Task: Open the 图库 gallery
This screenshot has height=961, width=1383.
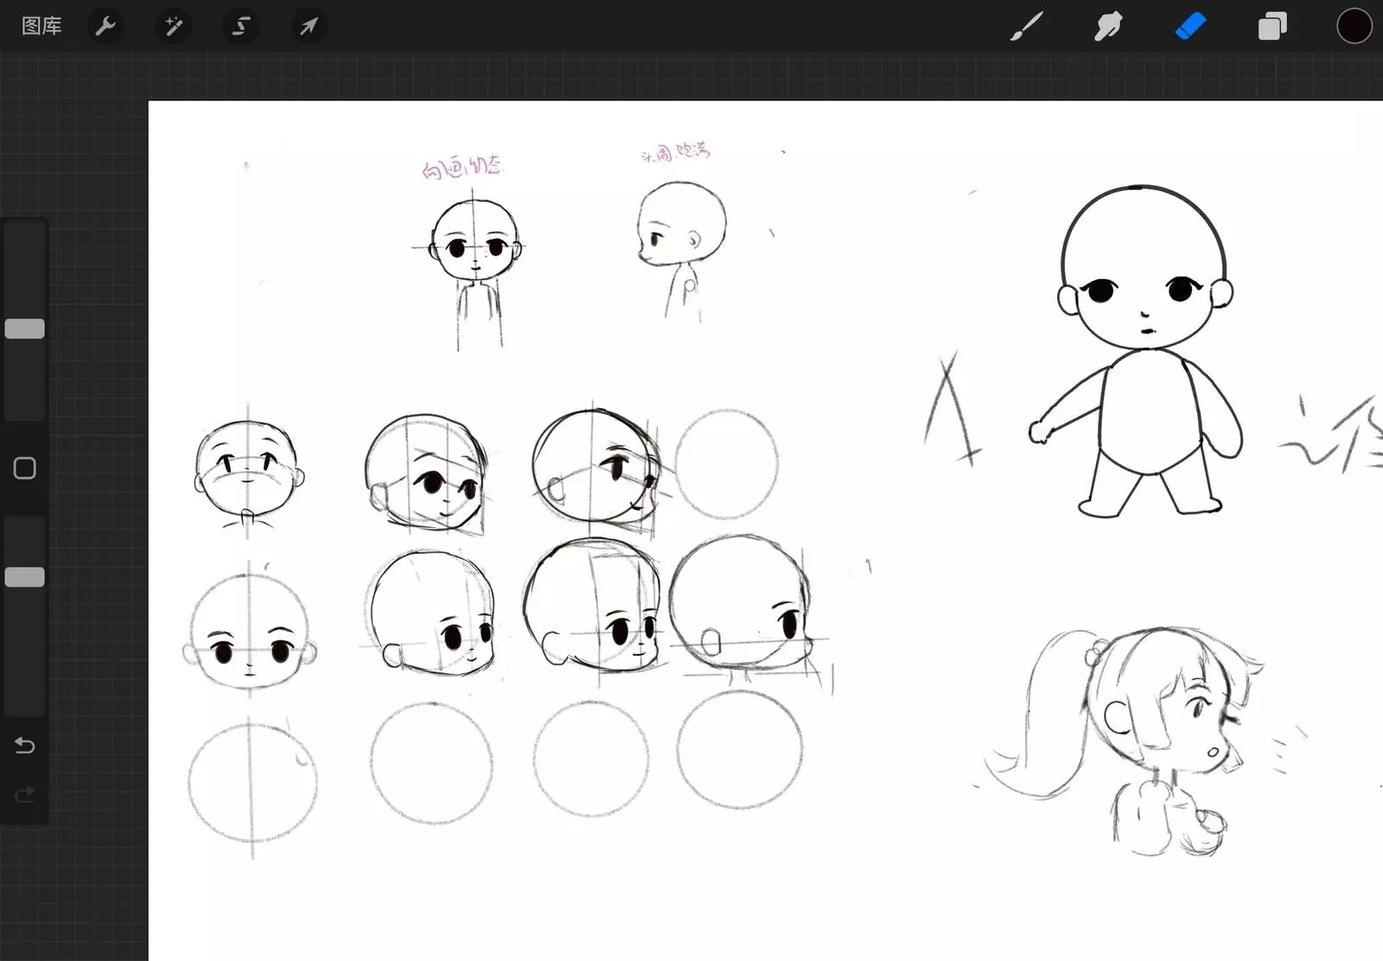Action: point(41,26)
